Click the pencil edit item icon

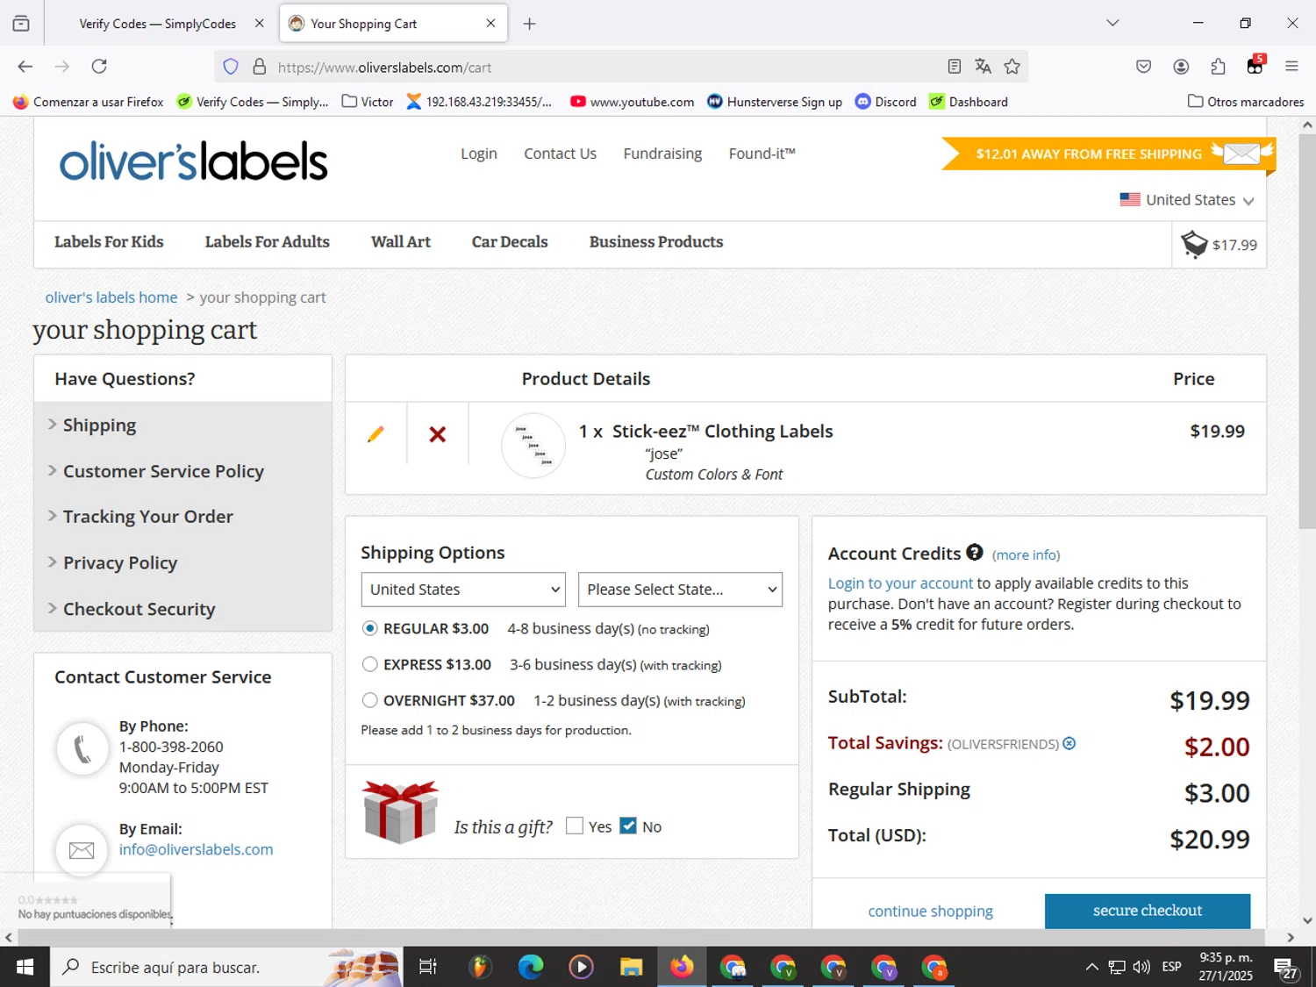(x=375, y=434)
